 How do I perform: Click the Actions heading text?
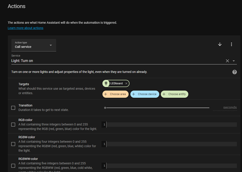point(16,6)
